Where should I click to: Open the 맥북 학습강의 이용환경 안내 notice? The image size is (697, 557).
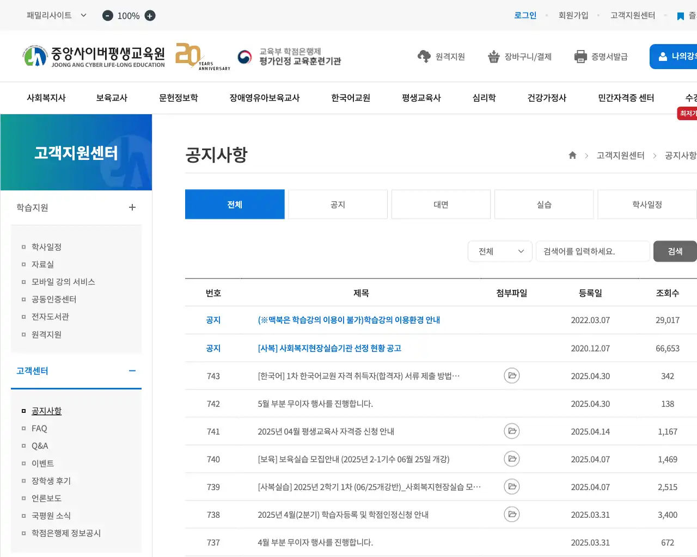tap(348, 320)
